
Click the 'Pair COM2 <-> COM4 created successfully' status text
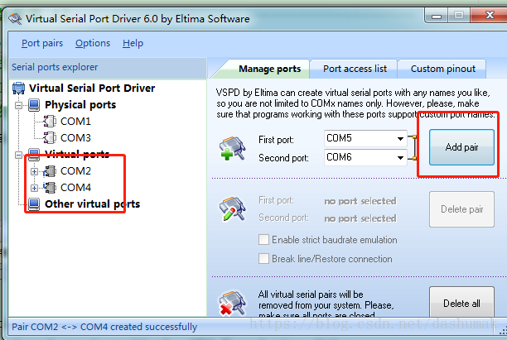(104, 327)
